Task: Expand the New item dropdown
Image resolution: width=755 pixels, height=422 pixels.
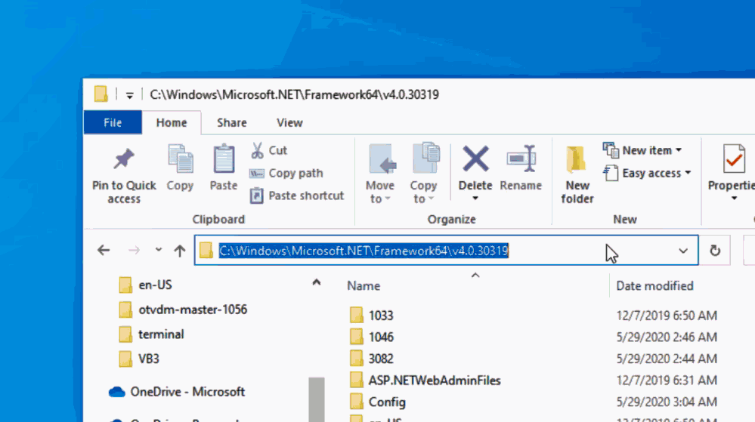Action: (x=679, y=150)
